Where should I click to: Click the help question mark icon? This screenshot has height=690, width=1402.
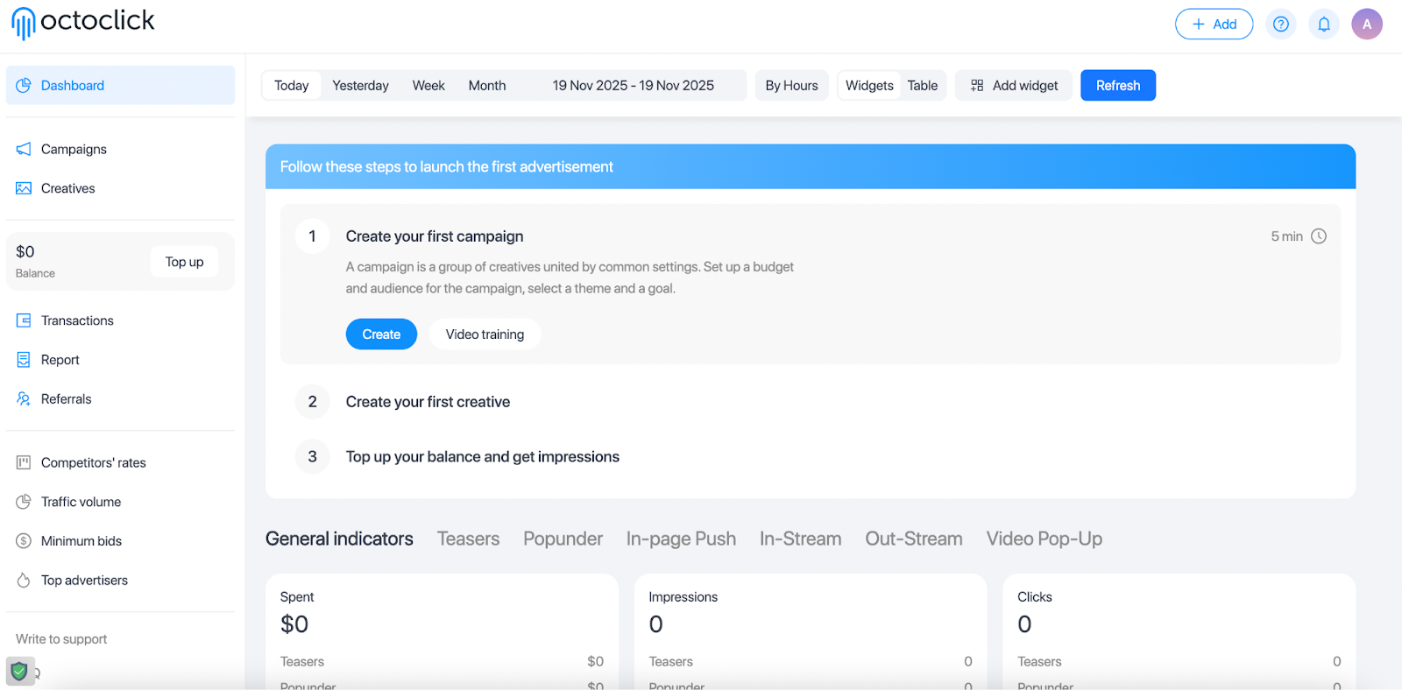point(1280,25)
